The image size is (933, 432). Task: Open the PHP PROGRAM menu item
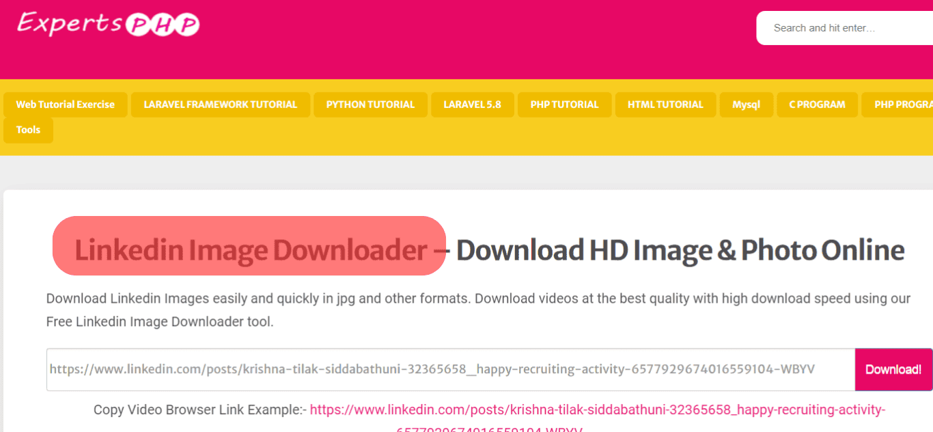[x=897, y=105]
